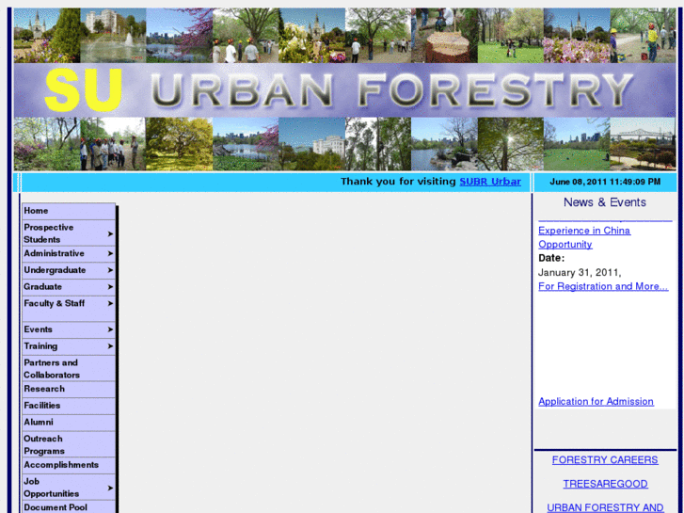Click the SU URBAN FORESTRY banner title
This screenshot has height=513, width=684.
tap(344, 90)
